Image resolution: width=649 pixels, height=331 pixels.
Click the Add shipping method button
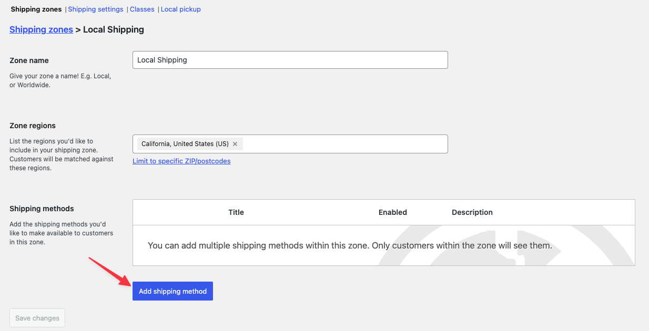click(x=173, y=291)
